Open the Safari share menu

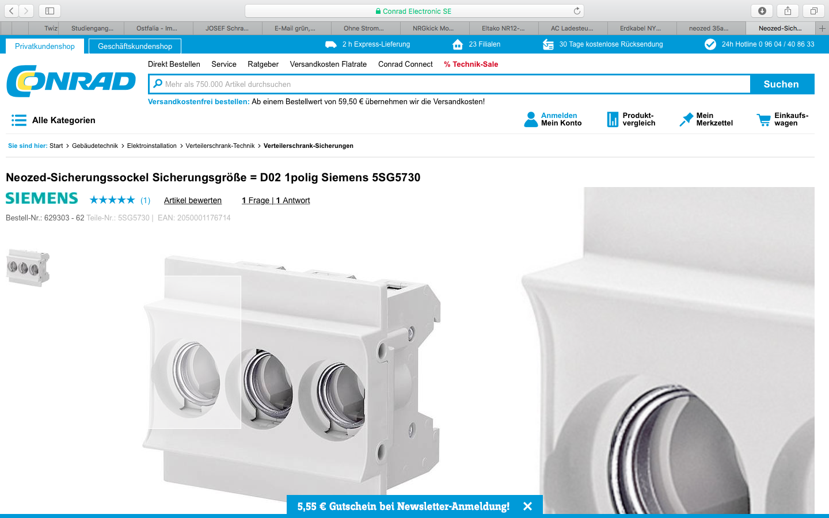[788, 11]
